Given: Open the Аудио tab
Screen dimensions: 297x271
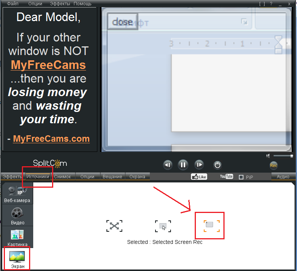Looking at the screenshot, I should tap(283, 177).
